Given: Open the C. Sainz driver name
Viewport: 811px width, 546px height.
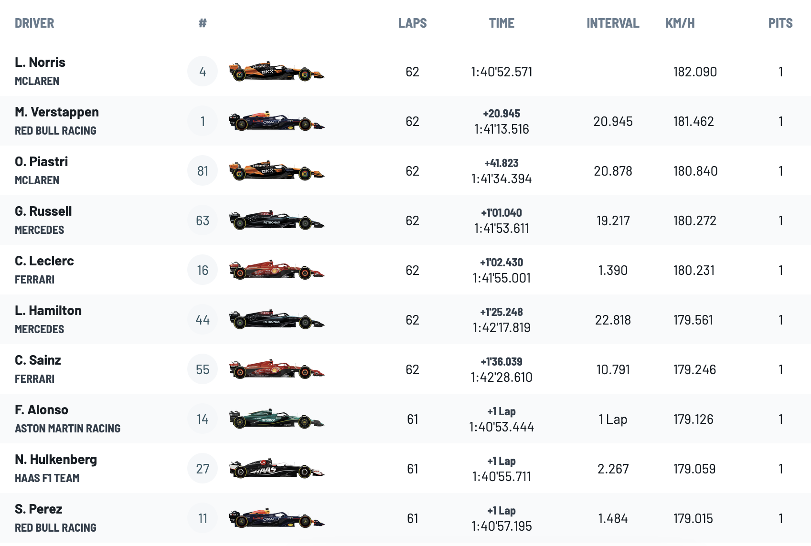Looking at the screenshot, I should [38, 360].
